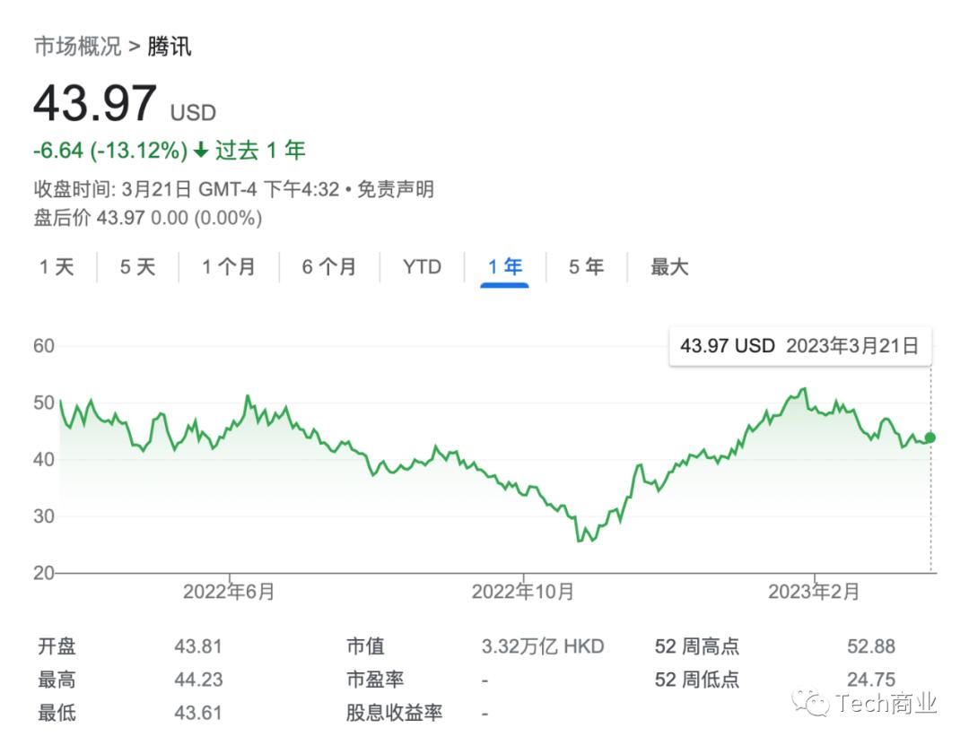Switch chart to YTD range

coord(422,267)
